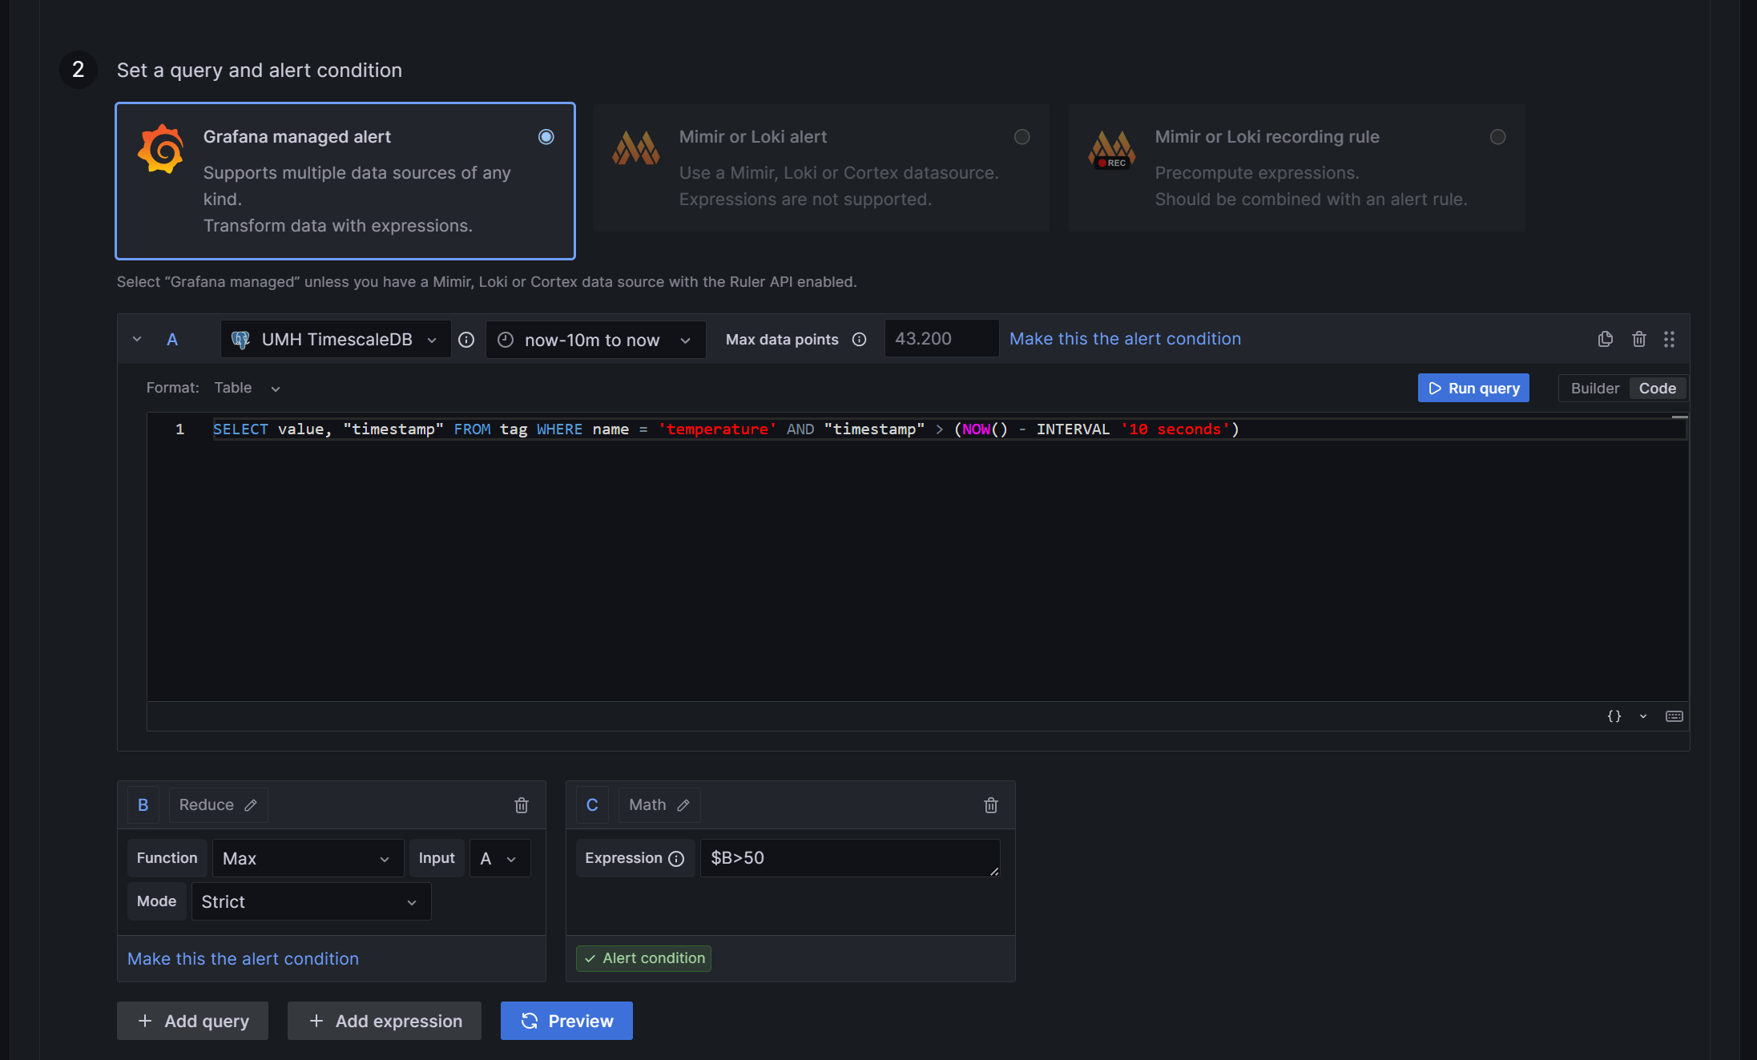Open the Function dropdown showing Max
The width and height of the screenshot is (1757, 1060).
coord(307,859)
